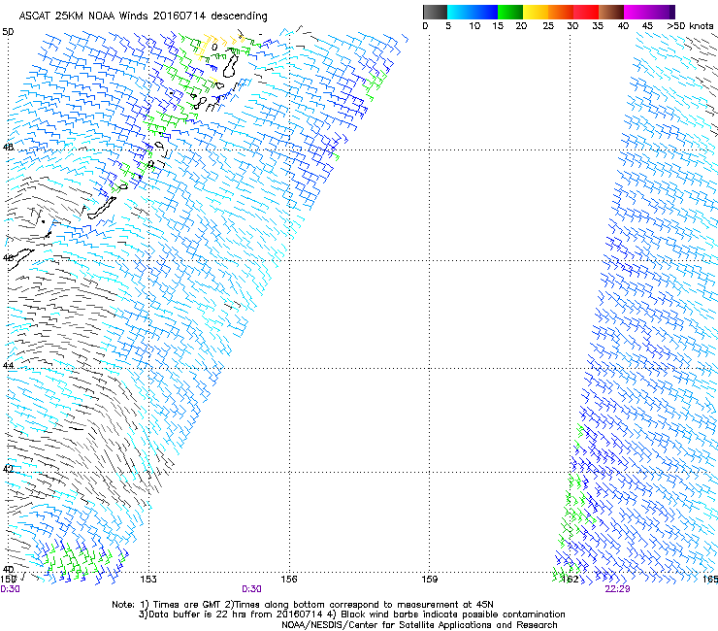Choose the red 30-35 knots legend swatch
The height and width of the screenshot is (631, 718).
pyautogui.click(x=586, y=12)
